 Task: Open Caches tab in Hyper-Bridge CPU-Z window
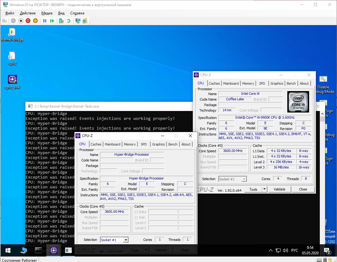click(96, 144)
